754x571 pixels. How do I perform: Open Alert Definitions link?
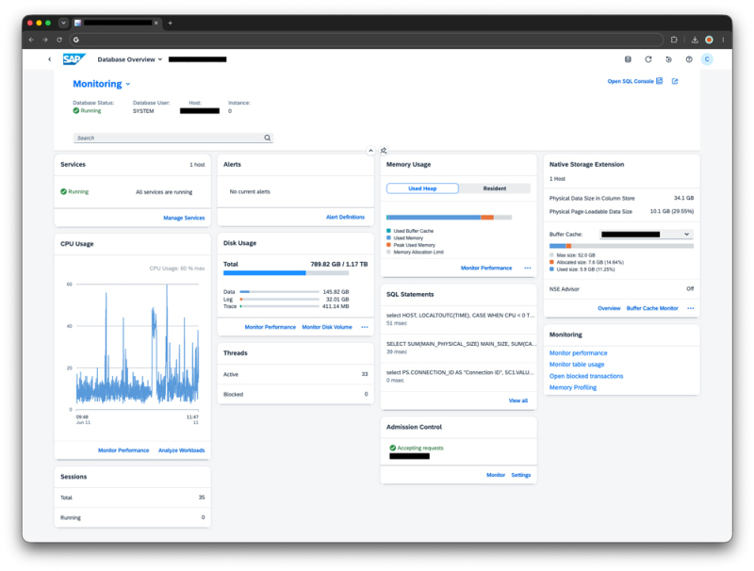click(345, 217)
